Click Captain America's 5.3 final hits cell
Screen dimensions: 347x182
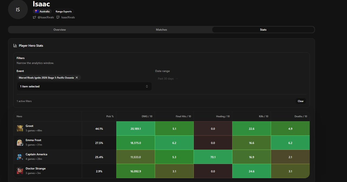[x=175, y=157]
